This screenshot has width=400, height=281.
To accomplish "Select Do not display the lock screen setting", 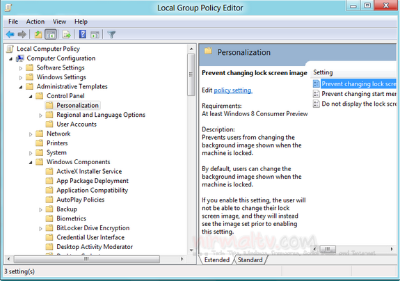I will 359,104.
